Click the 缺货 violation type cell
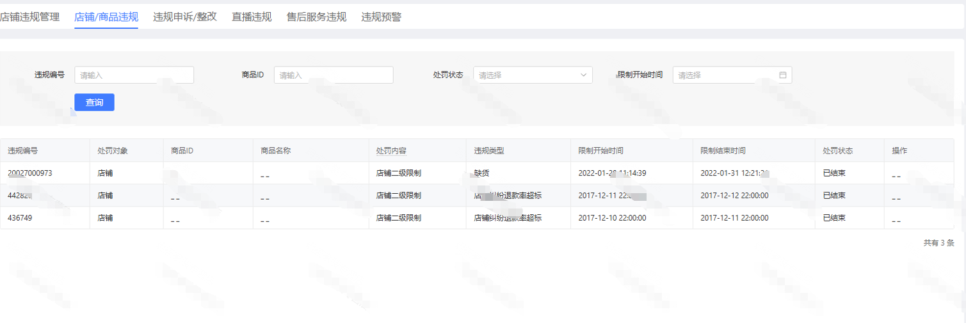The image size is (966, 323). point(482,173)
